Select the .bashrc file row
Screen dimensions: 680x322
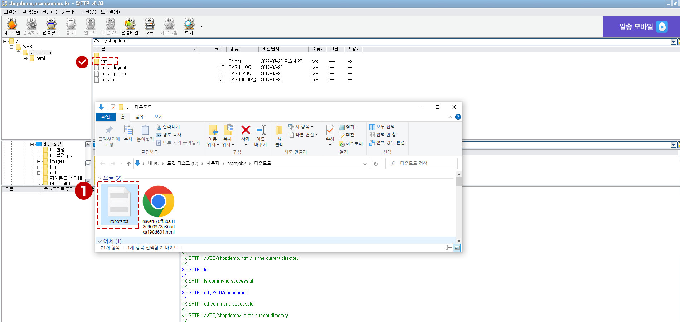(108, 79)
